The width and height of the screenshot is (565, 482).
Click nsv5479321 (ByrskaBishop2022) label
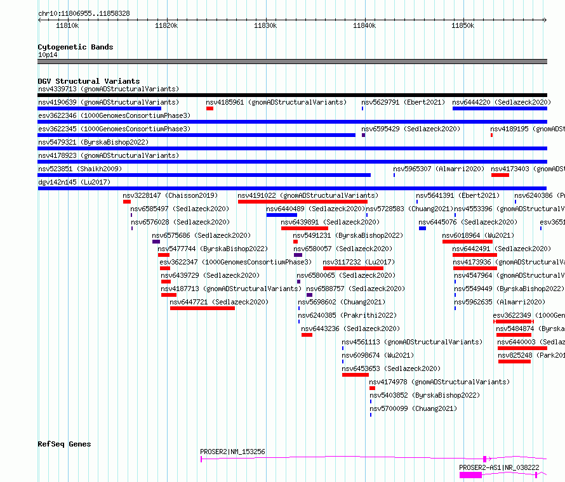tap(93, 142)
